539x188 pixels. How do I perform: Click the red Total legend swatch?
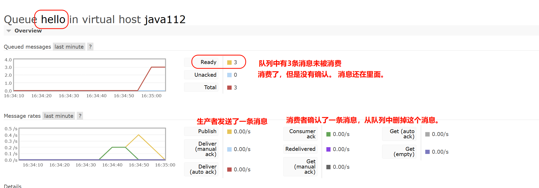[229, 88]
